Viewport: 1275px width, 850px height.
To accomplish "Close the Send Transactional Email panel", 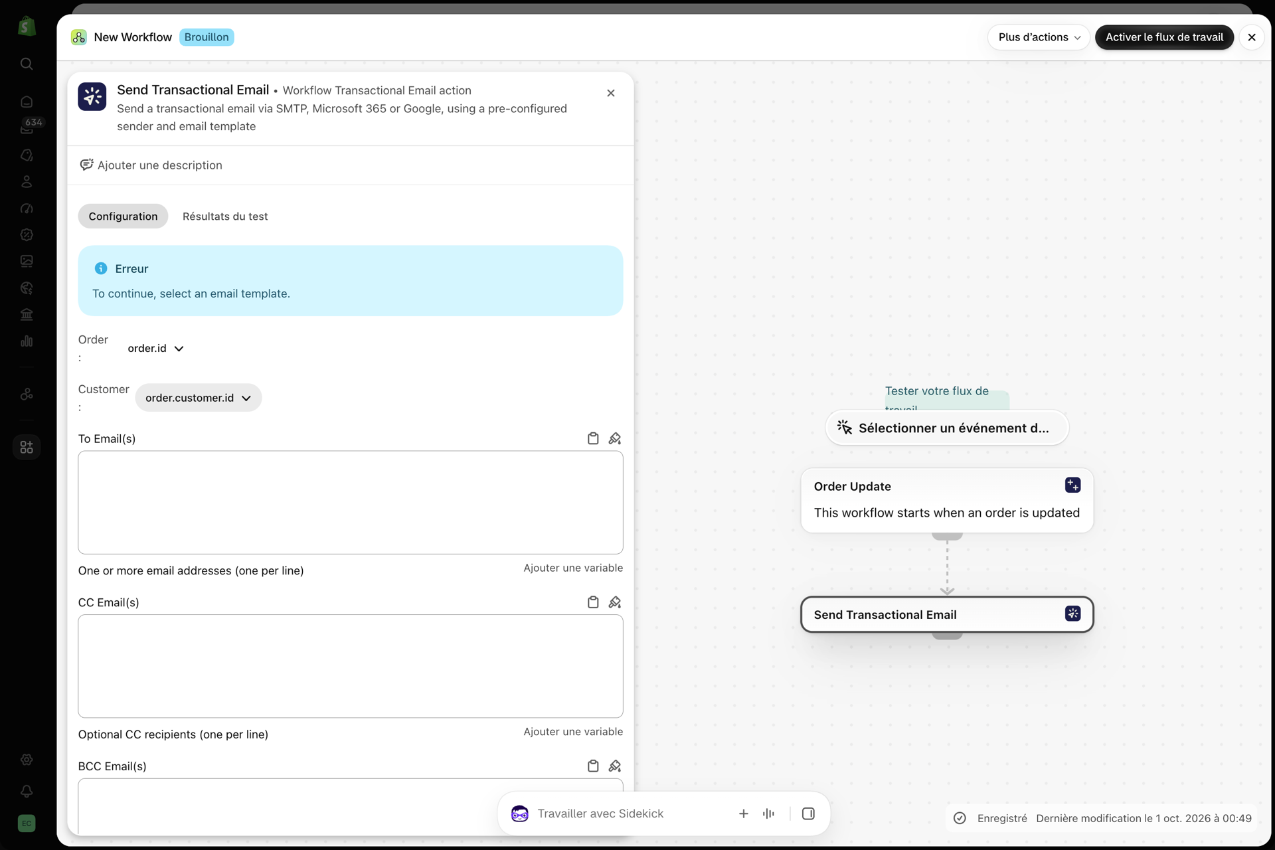I will [611, 93].
